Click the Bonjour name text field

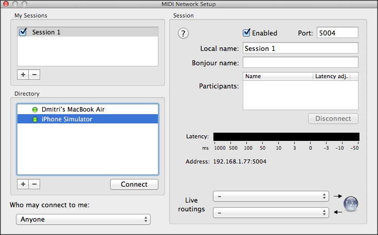(300, 63)
